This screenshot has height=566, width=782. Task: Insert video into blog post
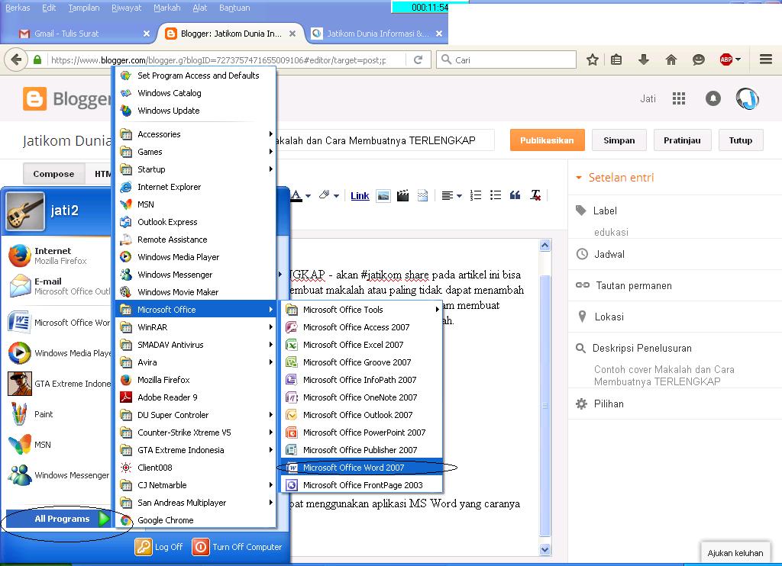403,196
